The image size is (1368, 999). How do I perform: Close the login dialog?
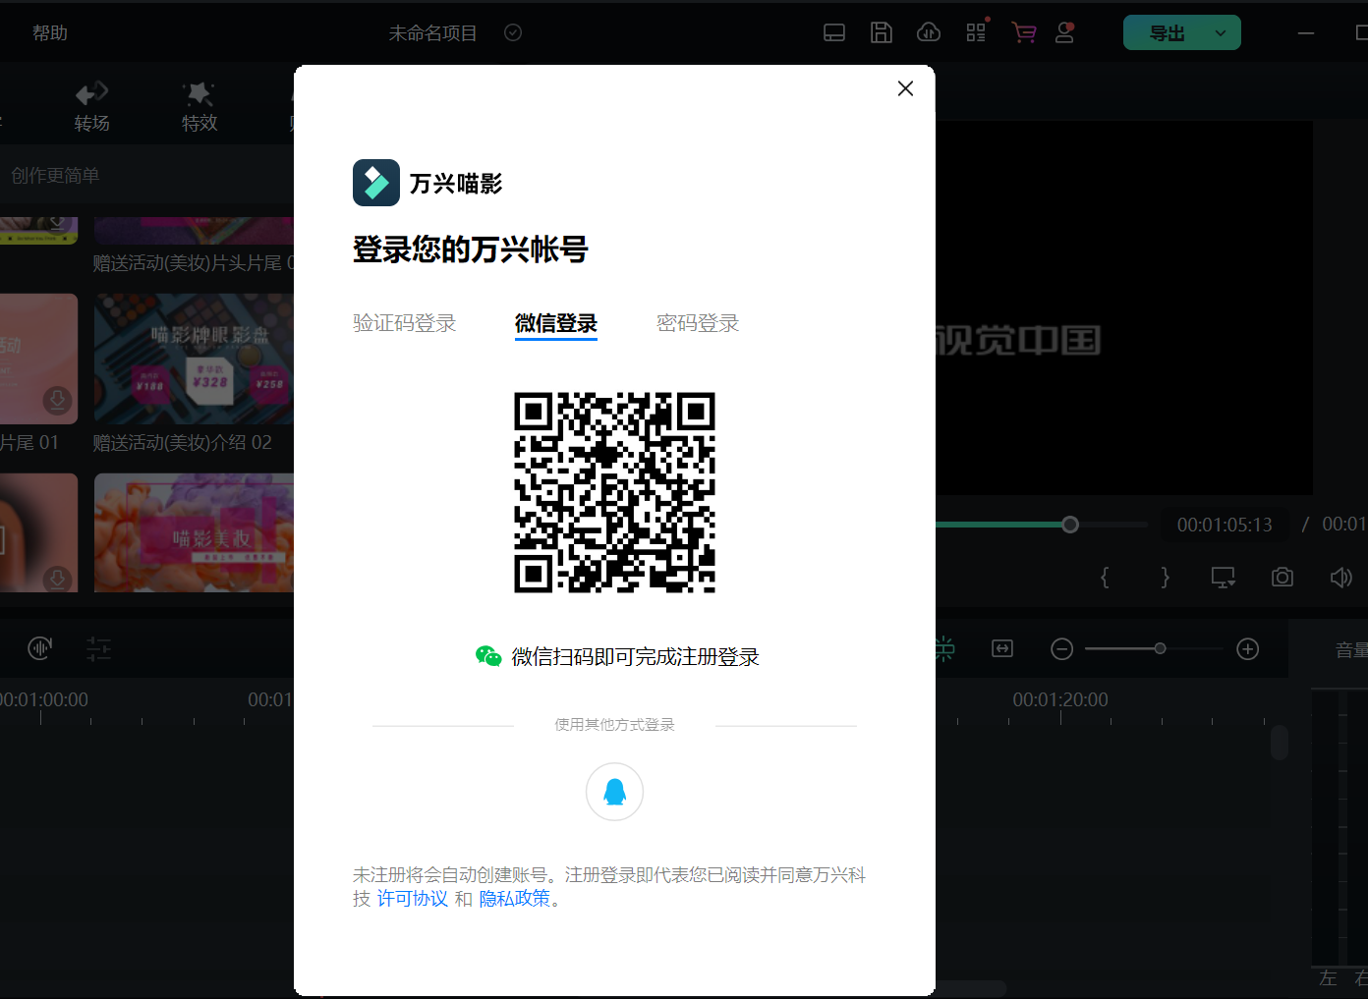tap(905, 88)
